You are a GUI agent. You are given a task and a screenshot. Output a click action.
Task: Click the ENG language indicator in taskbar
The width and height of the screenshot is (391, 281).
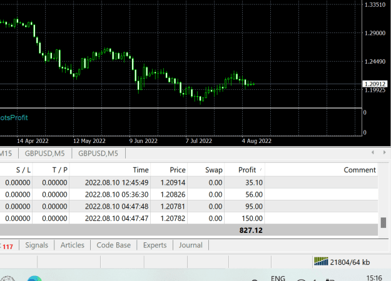pos(278,278)
